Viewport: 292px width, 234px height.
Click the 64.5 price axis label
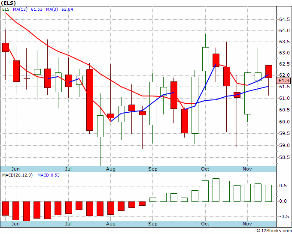pos(284,20)
